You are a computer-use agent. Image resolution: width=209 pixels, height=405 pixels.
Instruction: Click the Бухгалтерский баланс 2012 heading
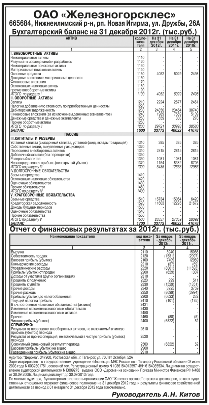click(x=104, y=32)
